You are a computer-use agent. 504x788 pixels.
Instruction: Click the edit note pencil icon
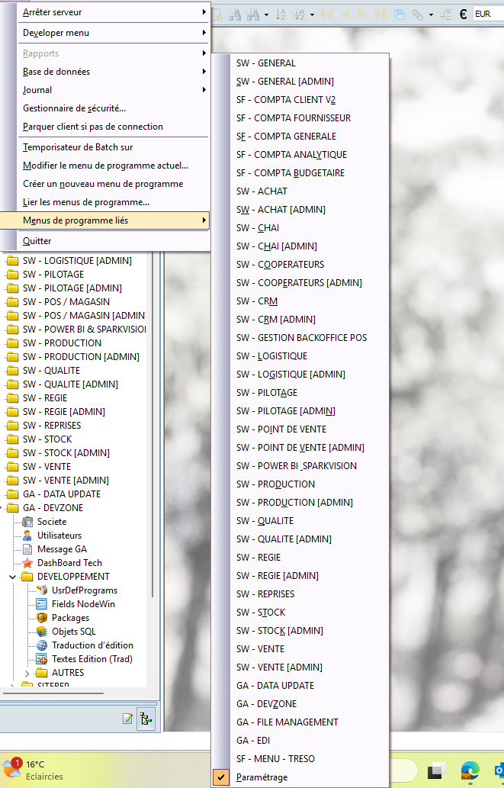[x=127, y=719]
